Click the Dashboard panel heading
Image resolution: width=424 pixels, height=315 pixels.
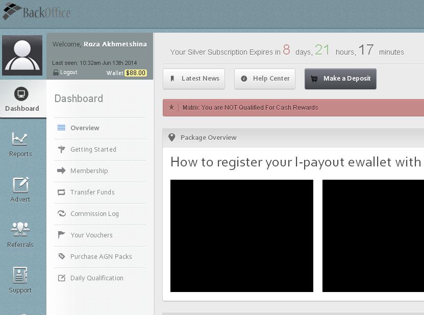(x=79, y=99)
